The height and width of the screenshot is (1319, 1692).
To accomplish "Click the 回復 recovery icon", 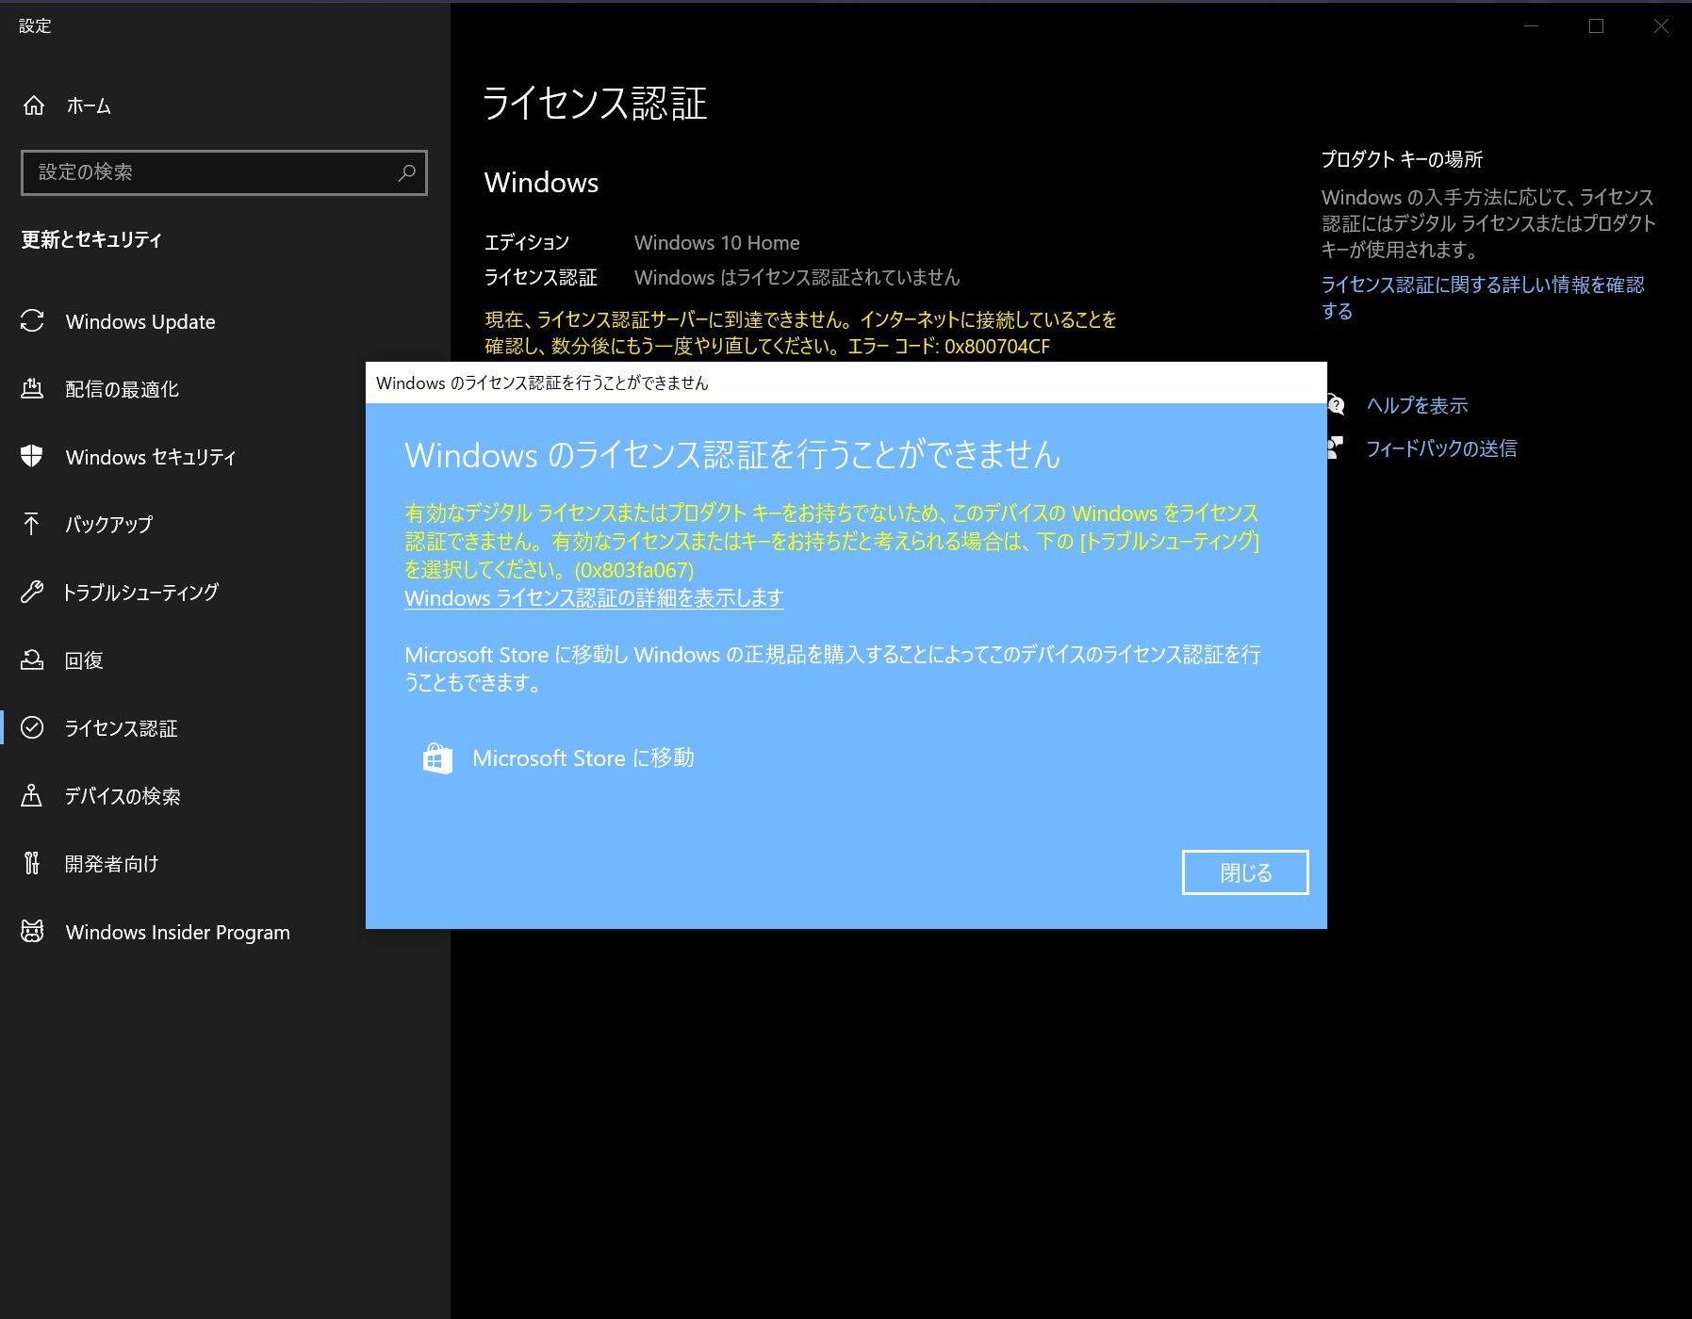I will pos(32,659).
